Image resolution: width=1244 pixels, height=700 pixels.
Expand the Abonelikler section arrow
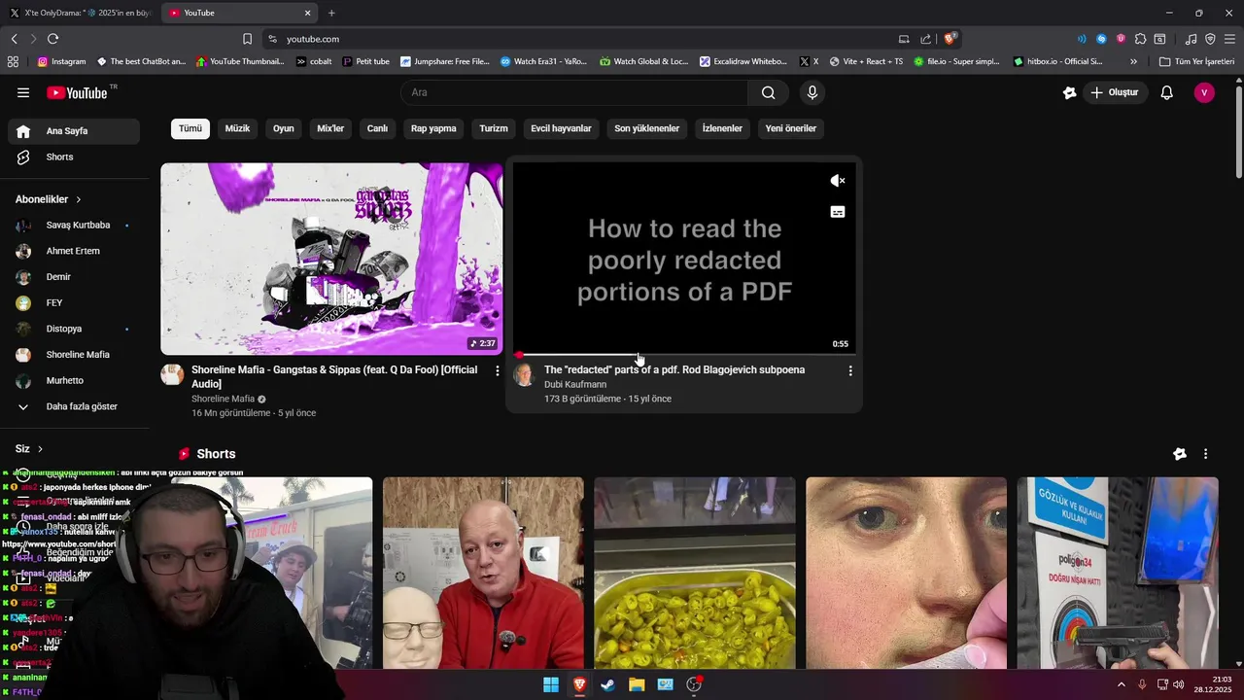(79, 199)
